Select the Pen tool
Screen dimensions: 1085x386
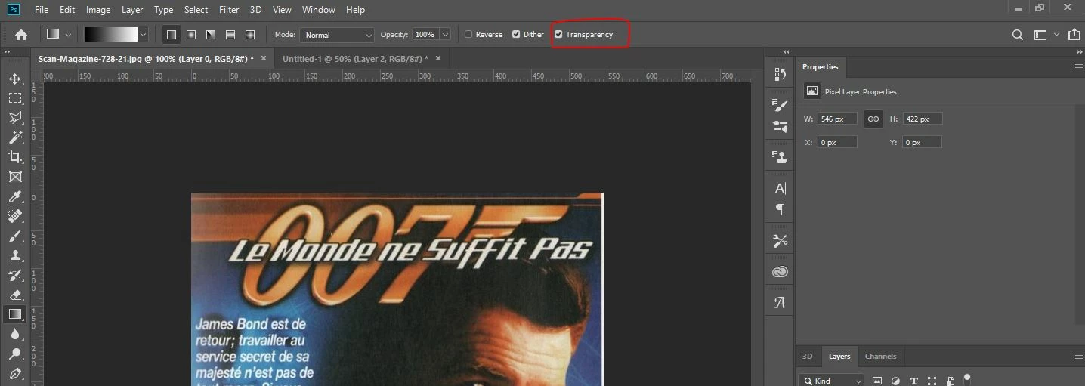(x=15, y=373)
